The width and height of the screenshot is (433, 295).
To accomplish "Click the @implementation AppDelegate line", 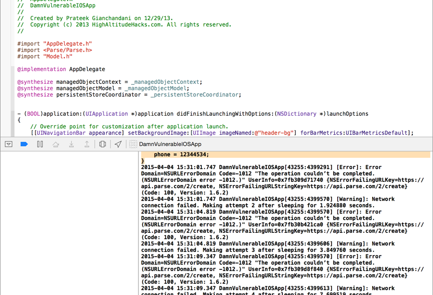I will (61, 69).
